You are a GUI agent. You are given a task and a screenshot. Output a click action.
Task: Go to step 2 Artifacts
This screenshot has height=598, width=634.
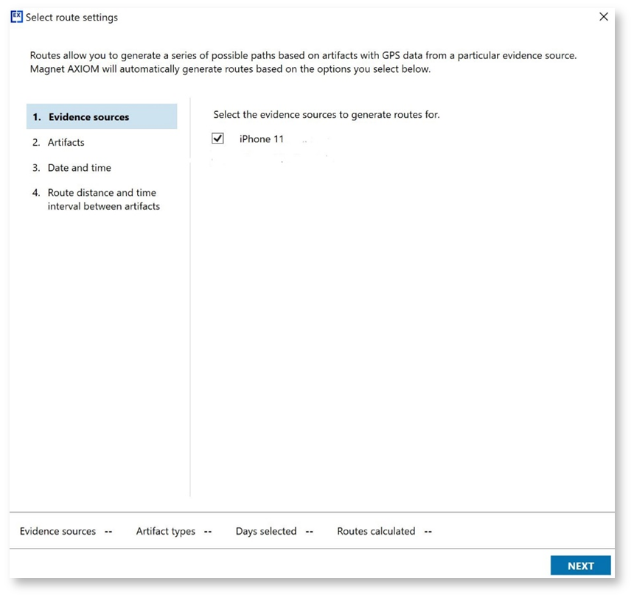click(66, 142)
